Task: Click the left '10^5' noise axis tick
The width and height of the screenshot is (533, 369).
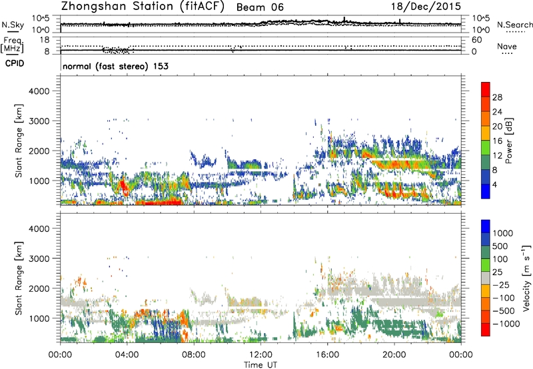Action: [x=41, y=19]
